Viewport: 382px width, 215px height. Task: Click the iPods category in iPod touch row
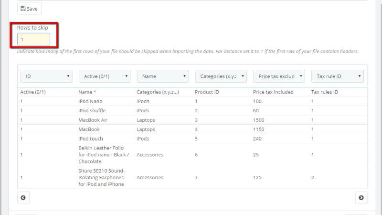pos(143,139)
